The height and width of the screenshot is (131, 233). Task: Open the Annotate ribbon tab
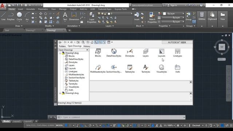tap(31, 9)
